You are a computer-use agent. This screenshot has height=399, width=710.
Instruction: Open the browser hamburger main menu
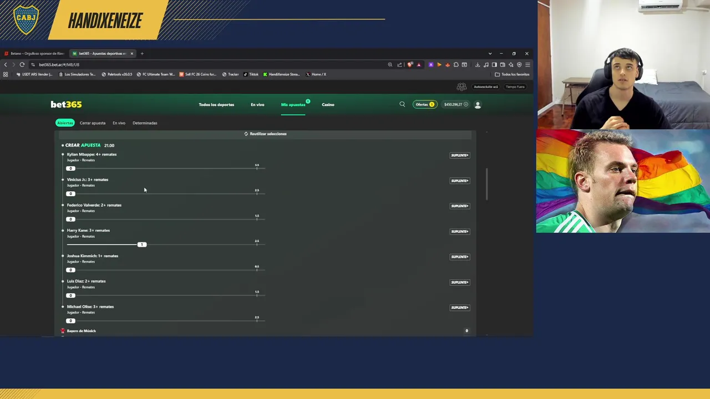coord(528,64)
